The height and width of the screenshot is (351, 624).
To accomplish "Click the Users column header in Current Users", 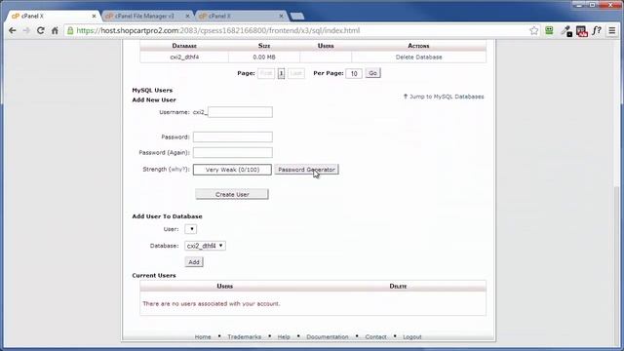I will pyautogui.click(x=225, y=286).
